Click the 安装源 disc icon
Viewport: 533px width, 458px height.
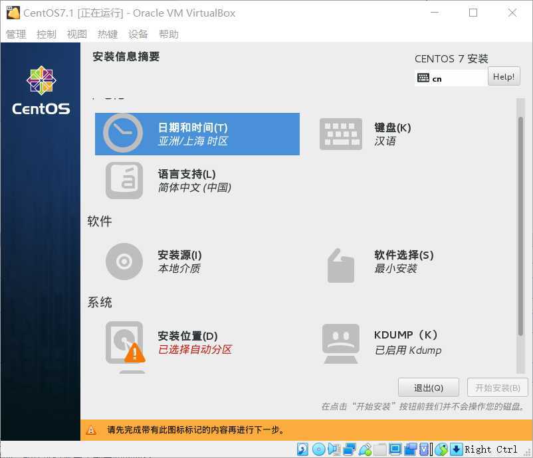[124, 261]
